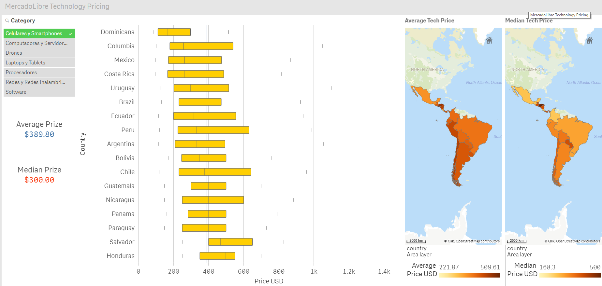Click the $300.00 Median Prize value
Viewport: 602px width, 286px height.
click(x=39, y=180)
